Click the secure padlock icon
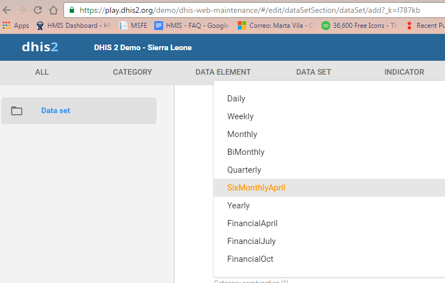Viewport: 445px width, 283px height. tap(72, 10)
